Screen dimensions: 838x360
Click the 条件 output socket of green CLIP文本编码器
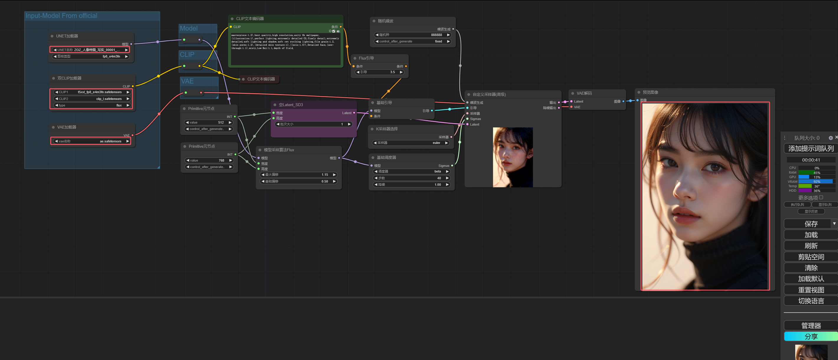(341, 27)
